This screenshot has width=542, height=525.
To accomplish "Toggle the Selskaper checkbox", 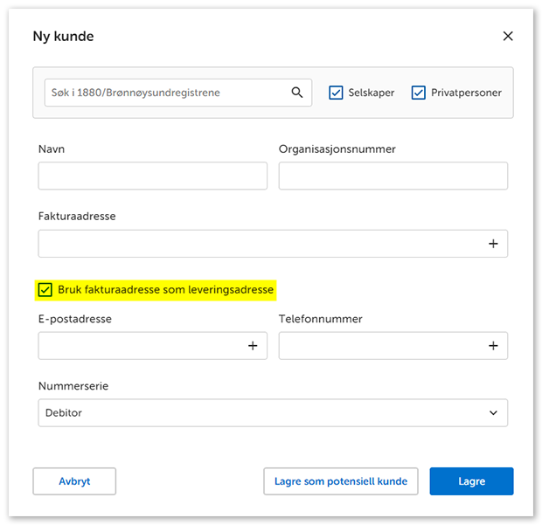I will click(x=336, y=93).
